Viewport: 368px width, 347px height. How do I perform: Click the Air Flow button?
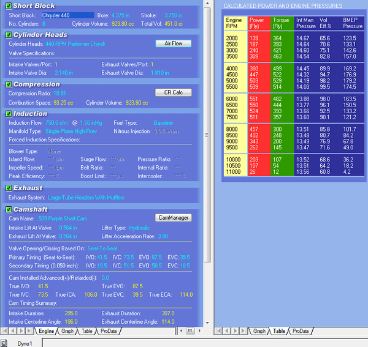tap(173, 44)
